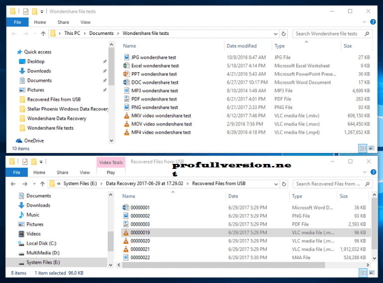Expand the ribbon in the top window
This screenshot has height=283, width=383.
[x=364, y=22]
